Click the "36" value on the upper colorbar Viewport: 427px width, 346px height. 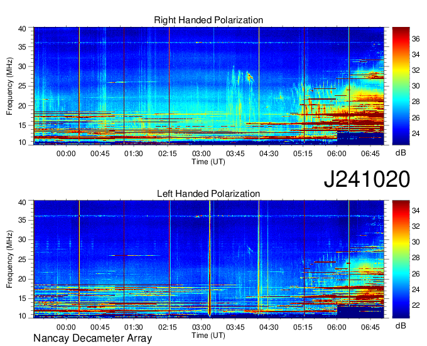(416, 39)
